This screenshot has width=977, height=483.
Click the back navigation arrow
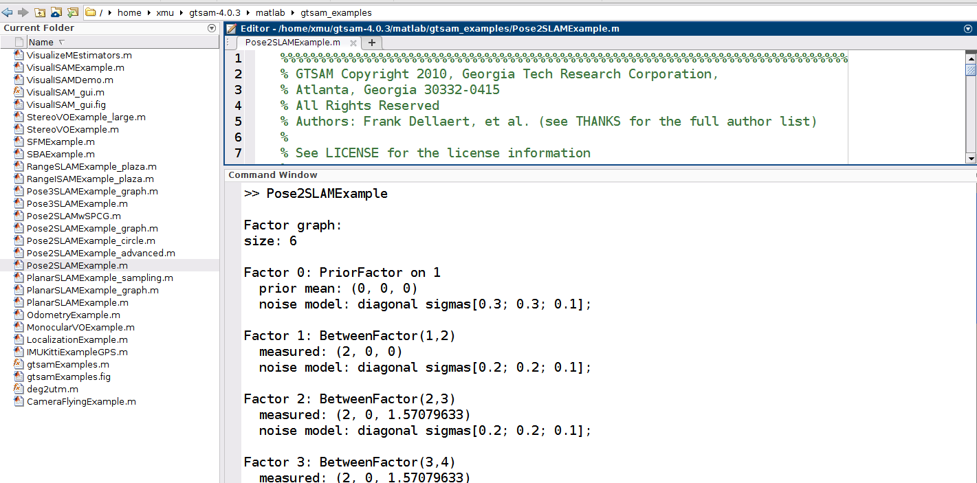click(7, 12)
